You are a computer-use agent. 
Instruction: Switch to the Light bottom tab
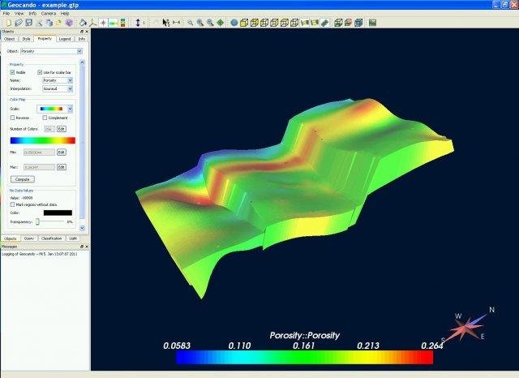coord(73,238)
